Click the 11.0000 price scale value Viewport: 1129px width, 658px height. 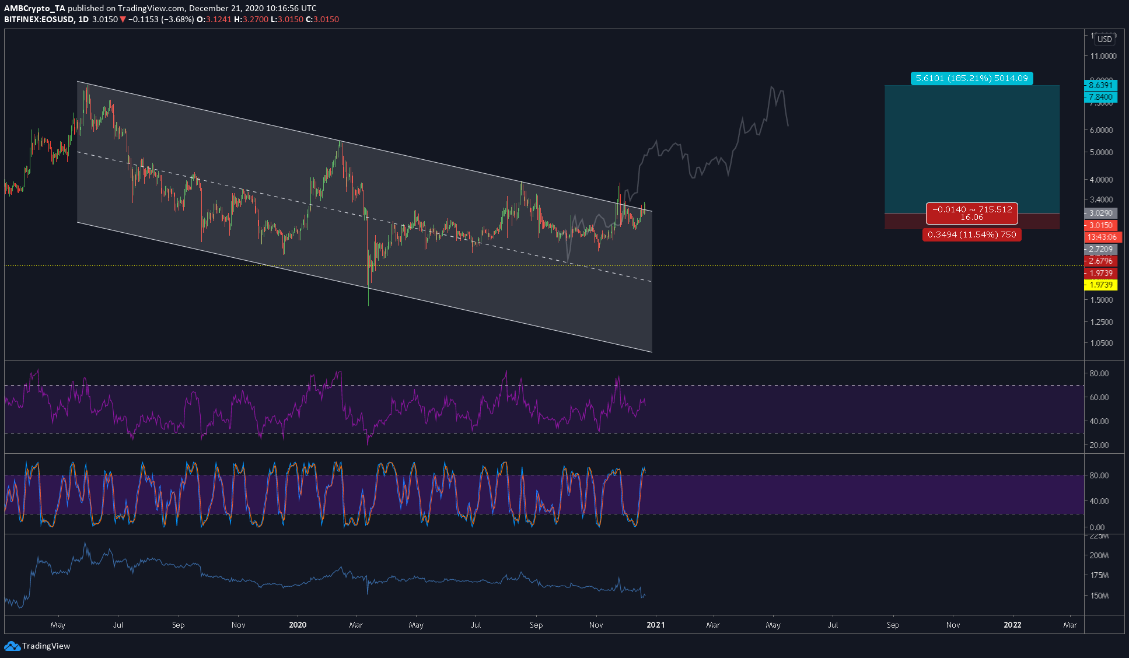(1103, 56)
